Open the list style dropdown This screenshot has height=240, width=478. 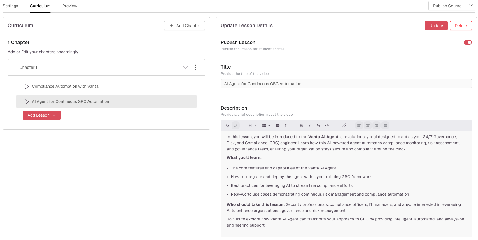click(266, 125)
